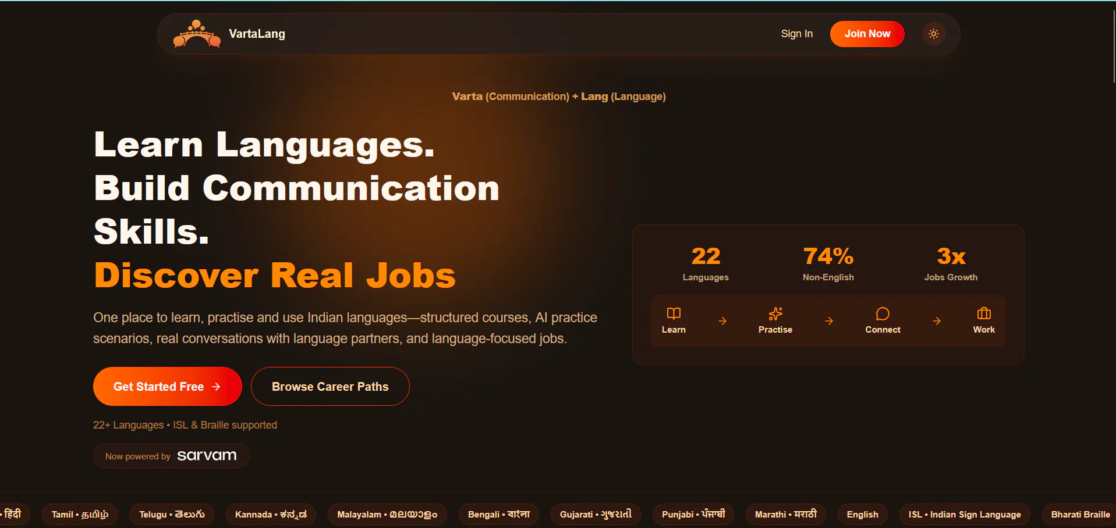This screenshot has width=1116, height=528.
Task: Click the Join Now button
Action: click(x=867, y=34)
